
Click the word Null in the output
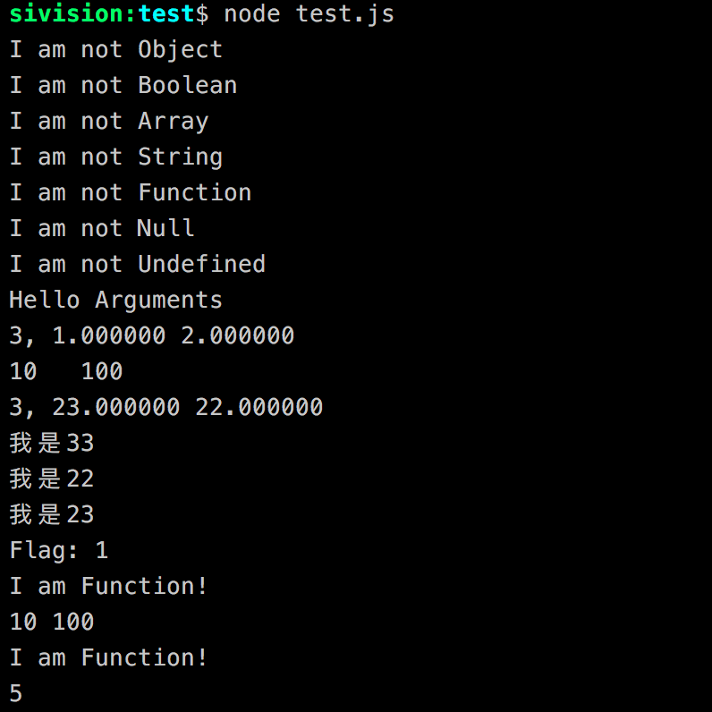coord(166,229)
